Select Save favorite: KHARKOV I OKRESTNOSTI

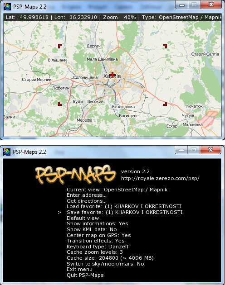pos(125,212)
